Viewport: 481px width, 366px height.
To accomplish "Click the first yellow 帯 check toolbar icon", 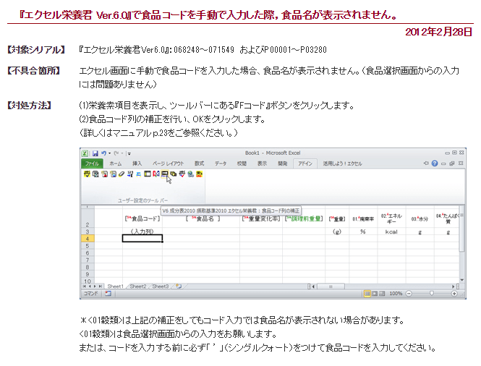I will click(87, 174).
